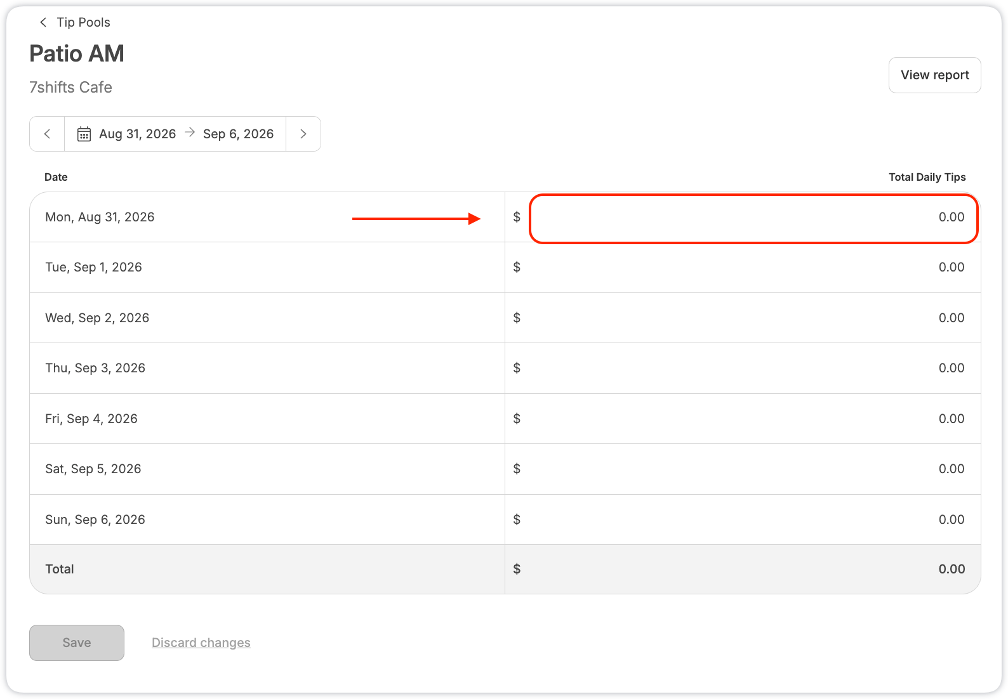Image resolution: width=1008 pixels, height=699 pixels.
Task: Go to the previous week
Action: tap(47, 134)
